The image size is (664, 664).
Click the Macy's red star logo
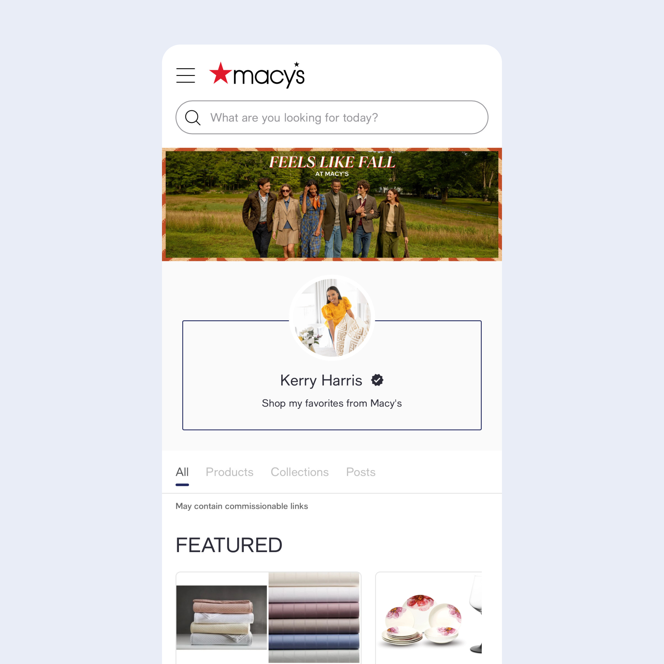(221, 73)
